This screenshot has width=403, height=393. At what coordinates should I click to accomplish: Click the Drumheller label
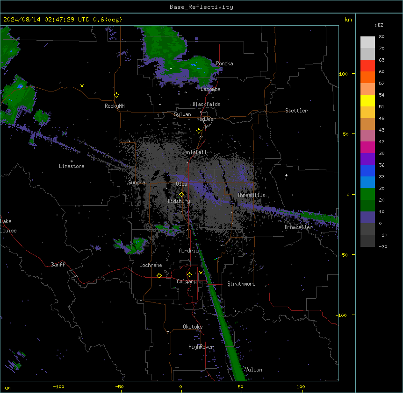[x=298, y=227]
